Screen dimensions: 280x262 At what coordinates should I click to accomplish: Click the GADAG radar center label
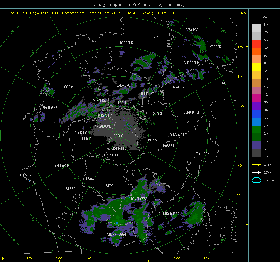coord(118,136)
